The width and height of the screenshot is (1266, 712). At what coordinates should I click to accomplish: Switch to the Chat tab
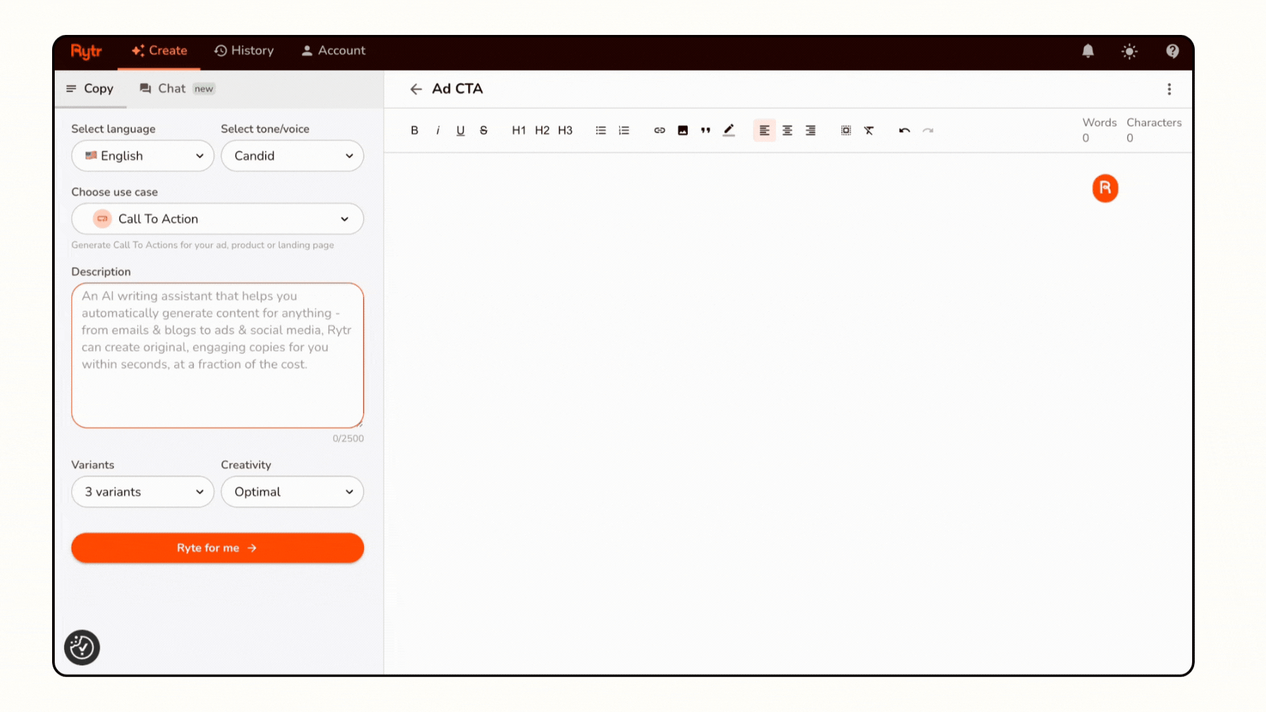point(171,88)
